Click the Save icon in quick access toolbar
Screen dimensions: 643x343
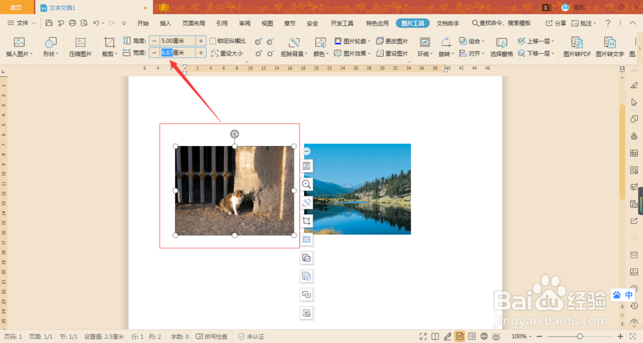click(49, 23)
